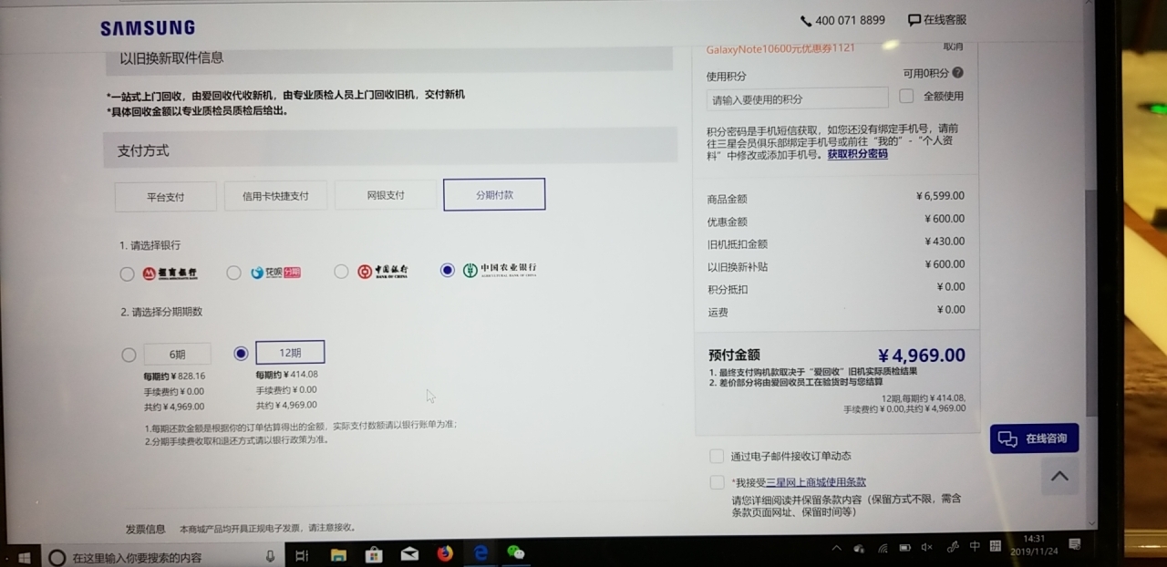
Task: Click the 6期 installment option button
Action: pos(177,355)
